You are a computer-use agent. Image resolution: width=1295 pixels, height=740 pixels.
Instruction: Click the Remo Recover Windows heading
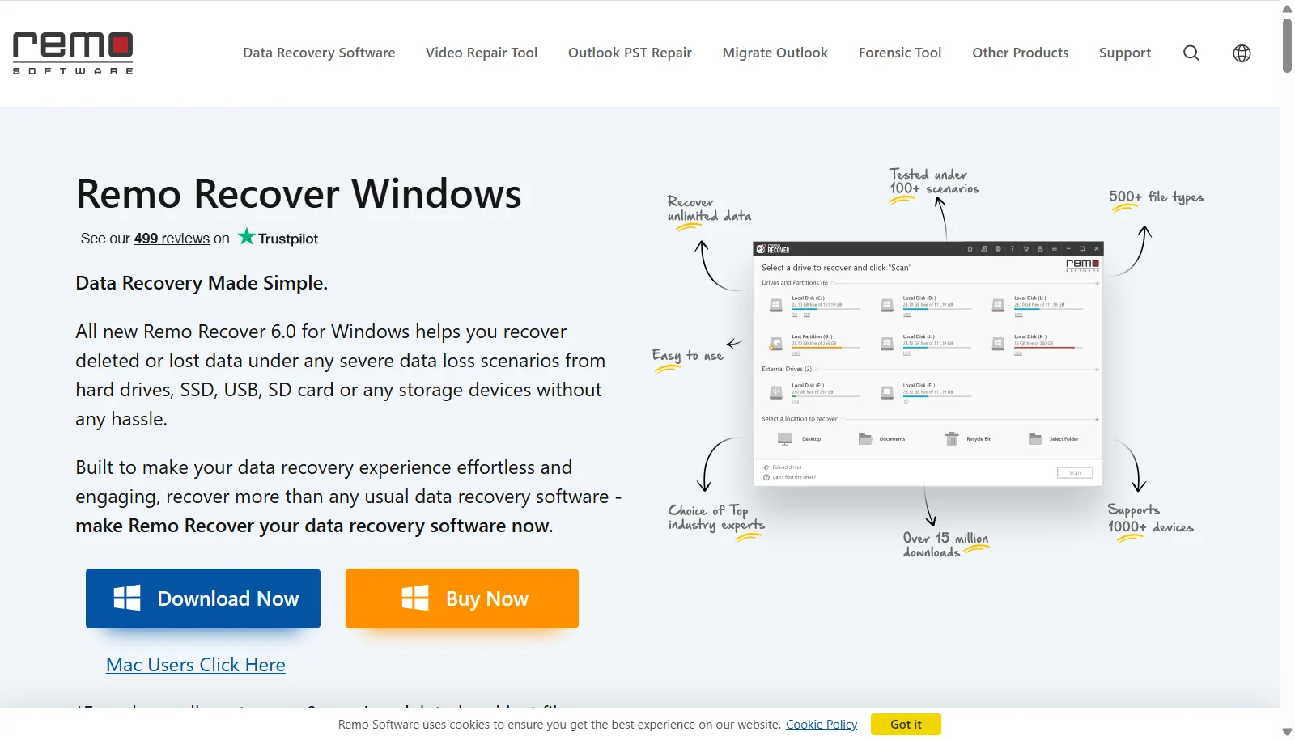click(299, 194)
